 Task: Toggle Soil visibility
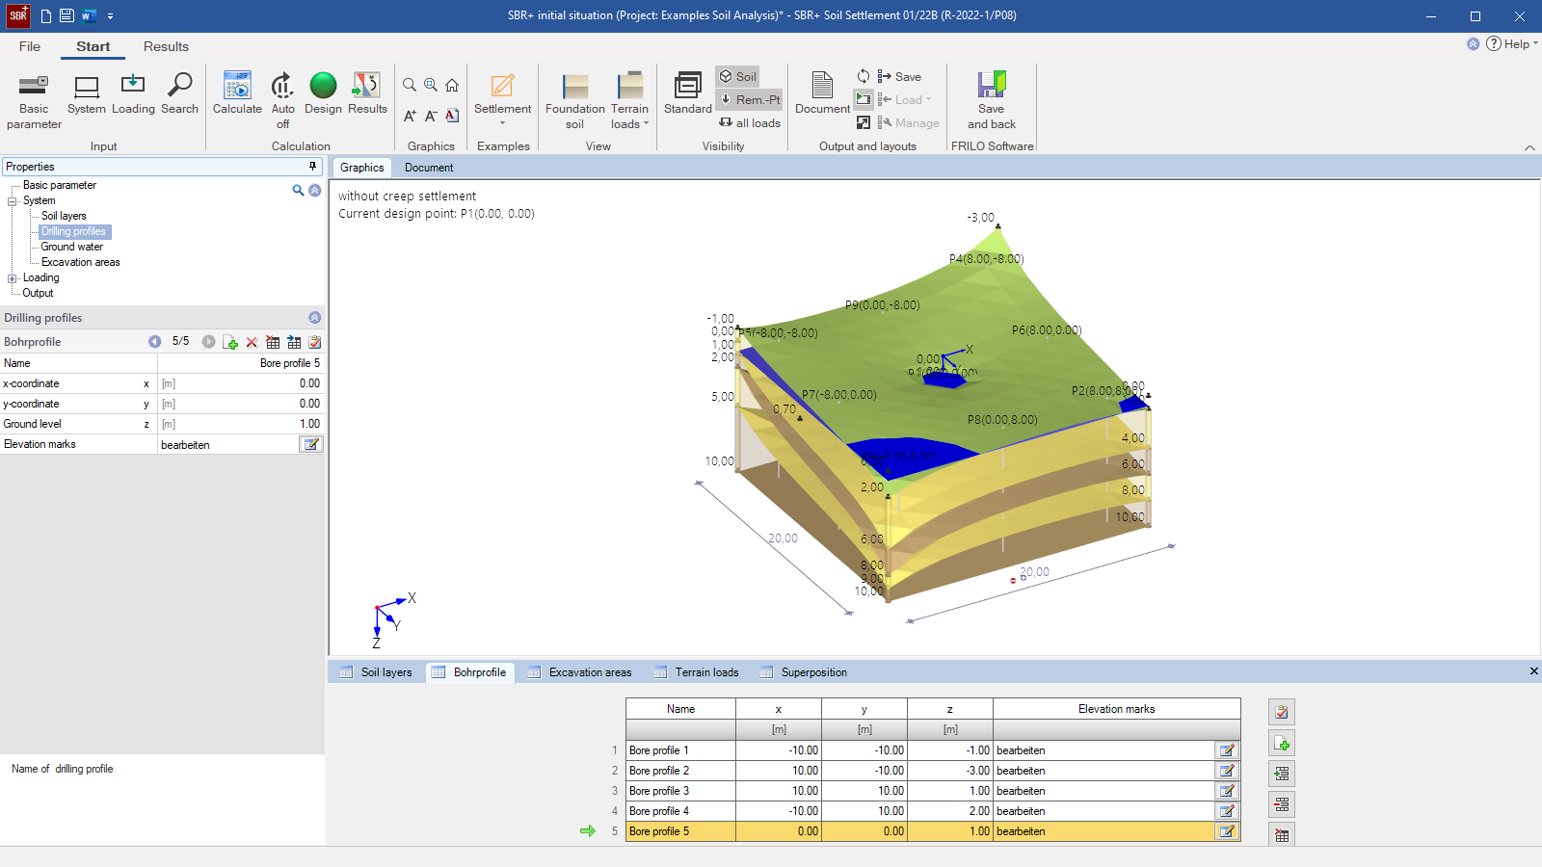738,76
